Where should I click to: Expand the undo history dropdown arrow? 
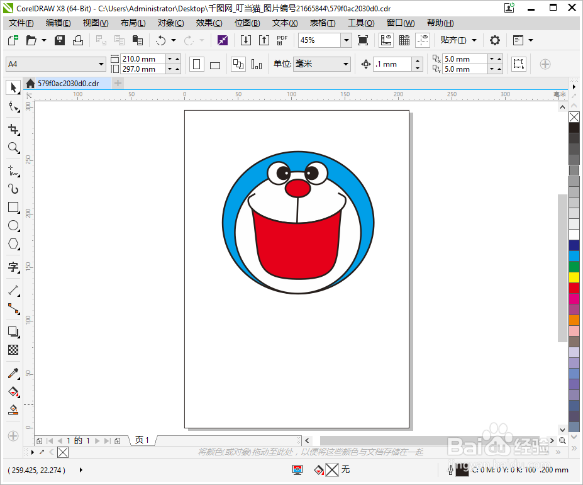click(x=174, y=40)
